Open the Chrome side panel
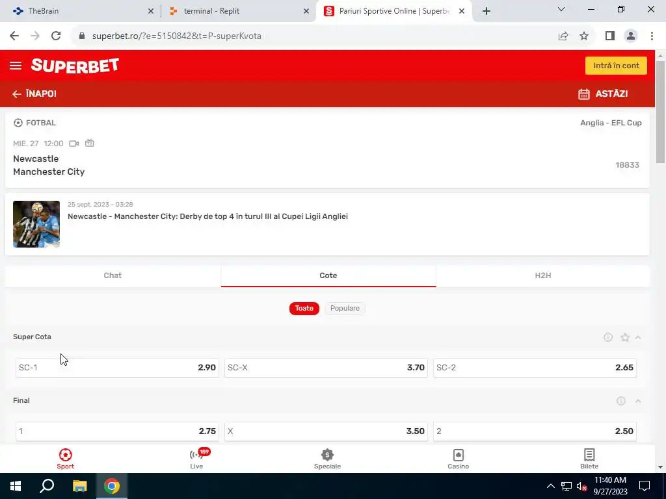Image resolution: width=666 pixels, height=499 pixels. pyautogui.click(x=610, y=36)
